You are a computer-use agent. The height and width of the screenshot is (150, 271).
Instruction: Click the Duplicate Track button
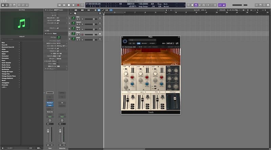(75, 13)
